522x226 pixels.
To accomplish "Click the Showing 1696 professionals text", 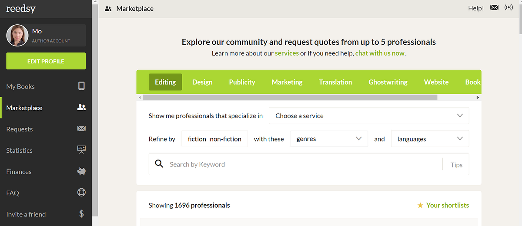I will [x=189, y=205].
